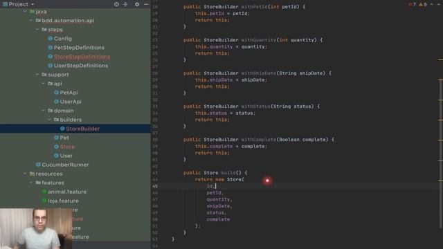The height and width of the screenshot is (249, 443).
Task: Collapse the features folder
Action: (x=31, y=183)
